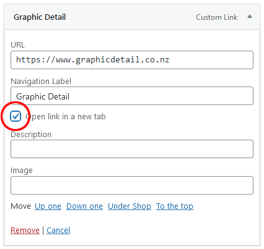Move item Up one
The image size is (264, 249).
pyautogui.click(x=48, y=206)
